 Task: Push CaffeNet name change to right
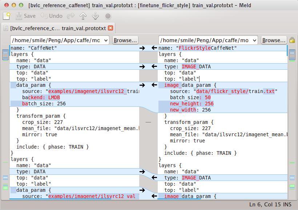[x=142, y=48]
